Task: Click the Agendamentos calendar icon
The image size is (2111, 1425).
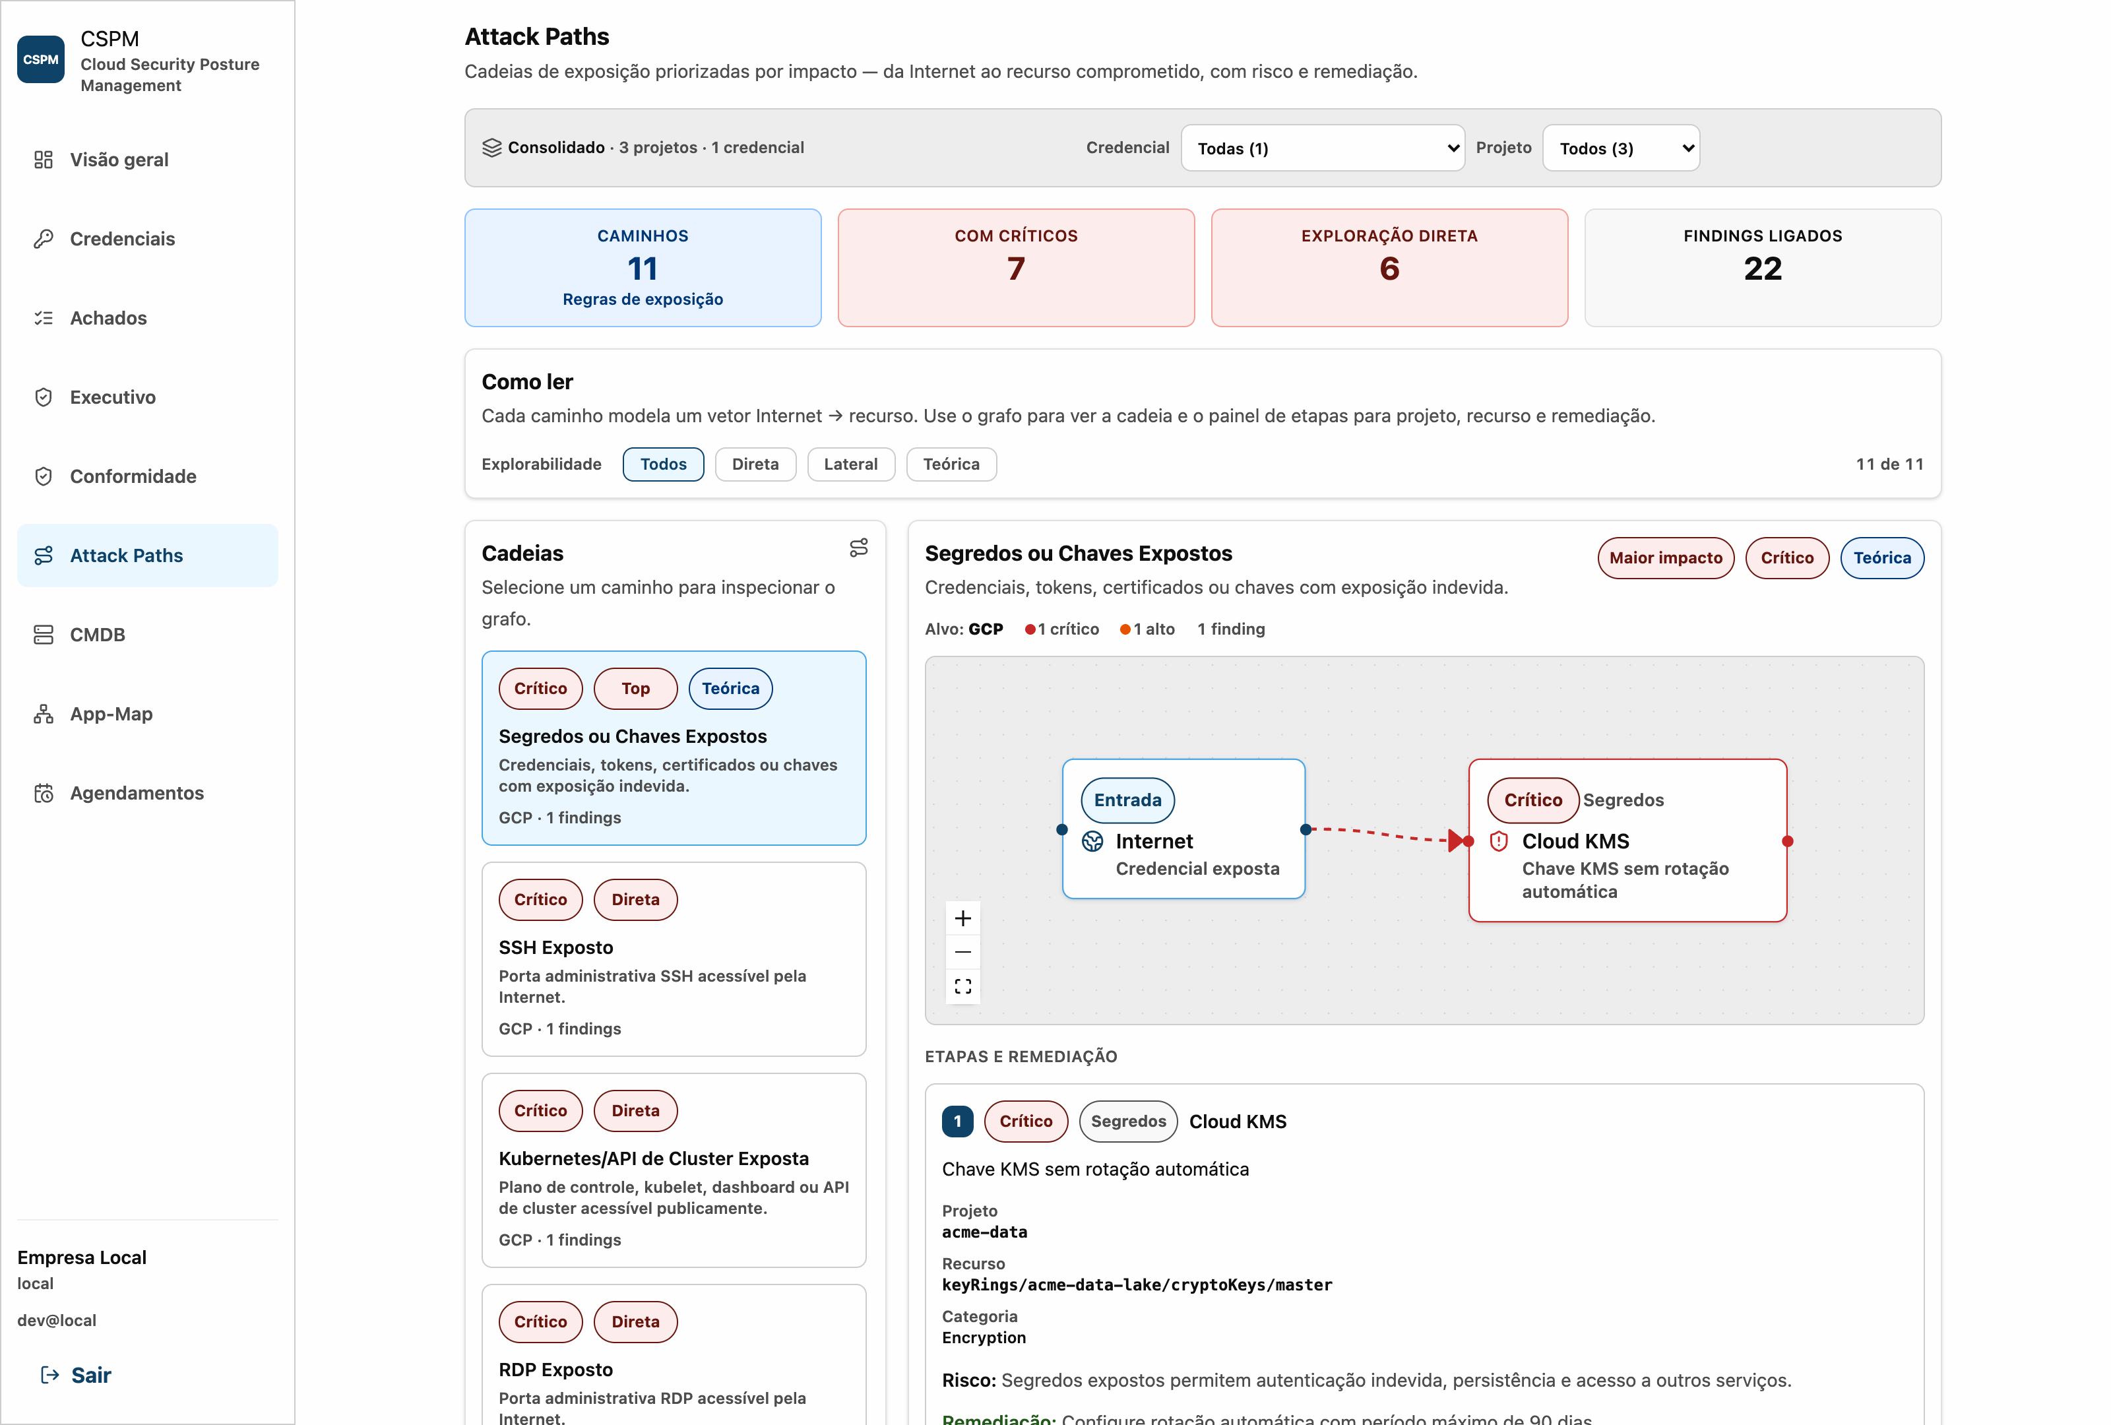Action: click(44, 793)
